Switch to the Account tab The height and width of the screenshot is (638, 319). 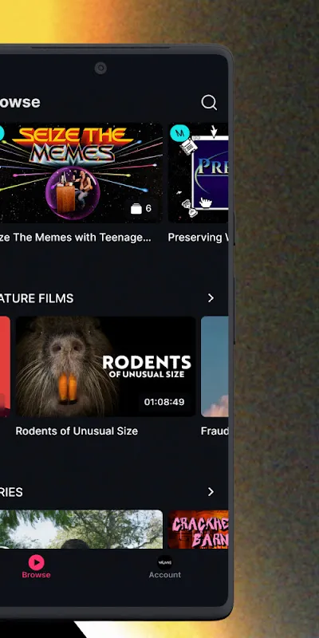[164, 567]
